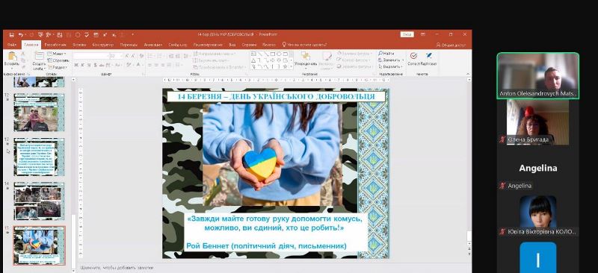Open Направление текста dropdown
This screenshot has width=598, height=273.
click(x=214, y=54)
